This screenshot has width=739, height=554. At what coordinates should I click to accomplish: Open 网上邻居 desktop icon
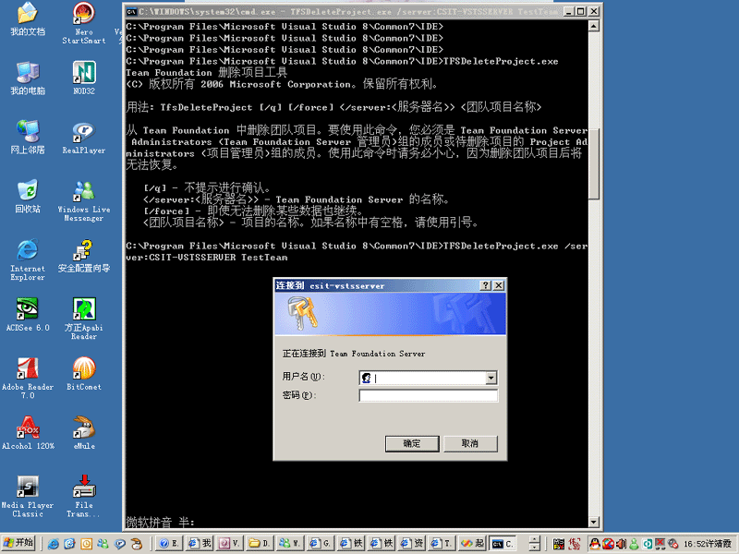coord(28,137)
